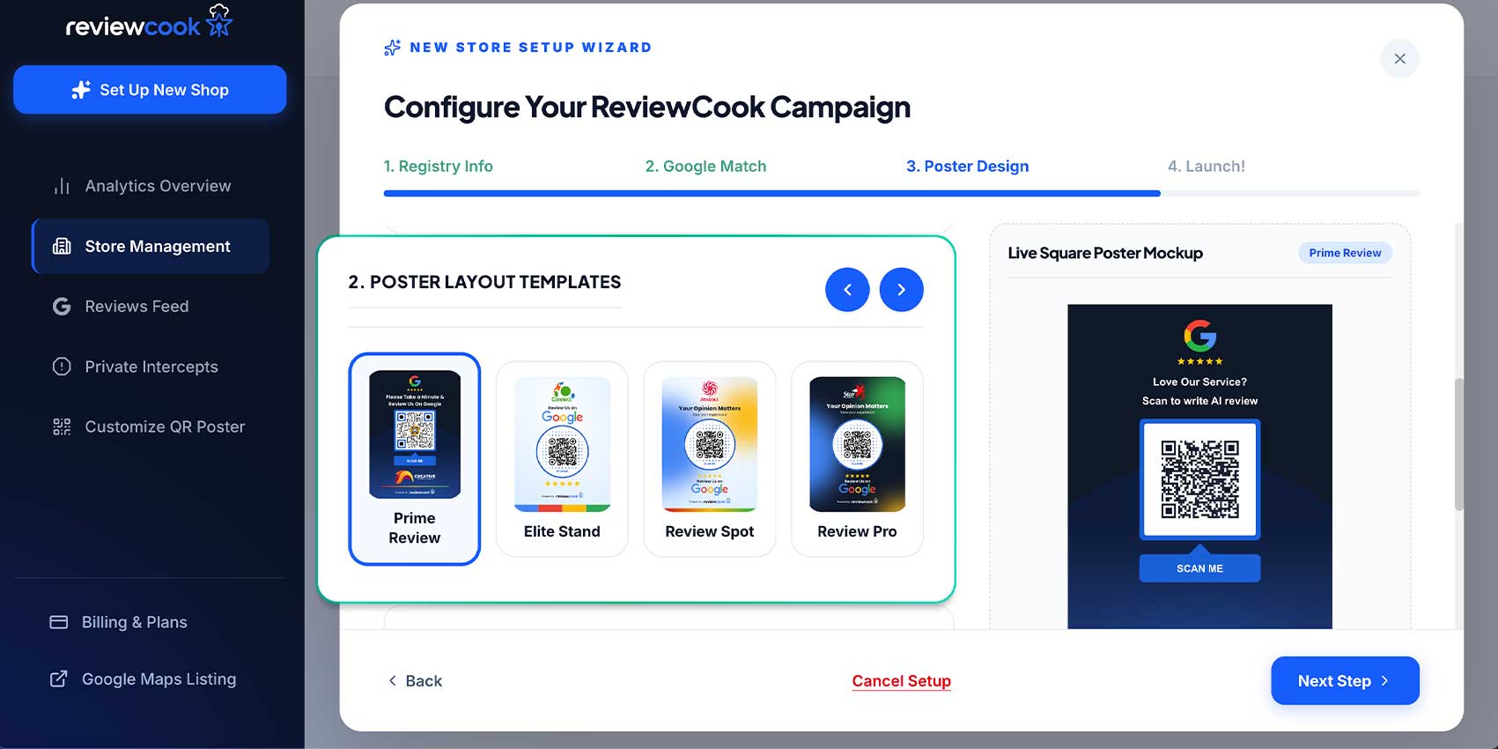
Task: Click the wizard progress bar
Action: point(902,193)
